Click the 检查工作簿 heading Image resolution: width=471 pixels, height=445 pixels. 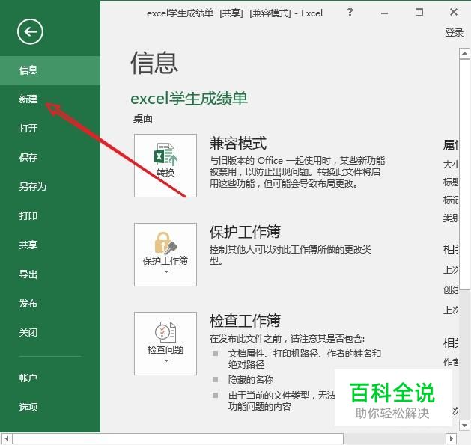click(x=245, y=320)
